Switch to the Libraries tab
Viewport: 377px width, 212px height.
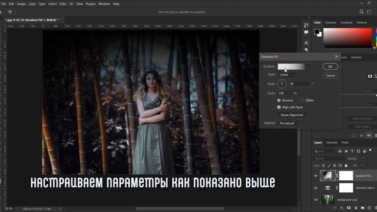356,57
